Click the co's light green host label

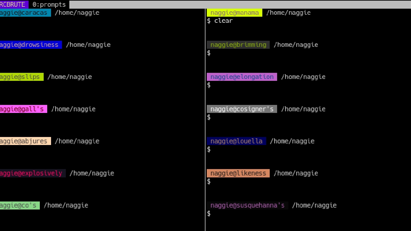[x=19, y=205]
